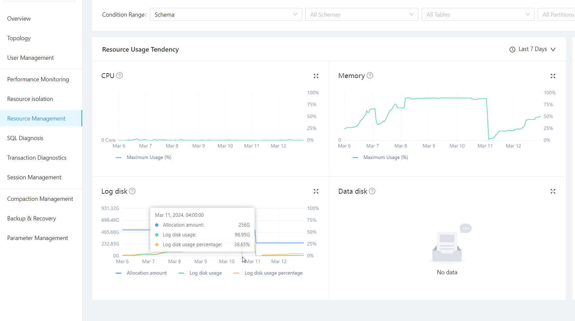The height and width of the screenshot is (321, 575).
Task: Expand the Memory chart to fullscreen
Action: coord(553,76)
